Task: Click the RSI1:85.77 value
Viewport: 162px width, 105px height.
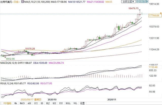Action: [x=20, y=83]
